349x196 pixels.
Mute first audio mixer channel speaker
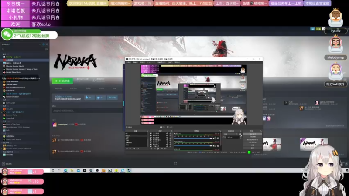(x=214, y=138)
